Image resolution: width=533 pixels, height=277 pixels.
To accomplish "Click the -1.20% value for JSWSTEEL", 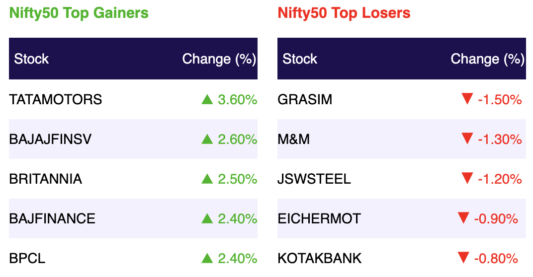I will [500, 179].
